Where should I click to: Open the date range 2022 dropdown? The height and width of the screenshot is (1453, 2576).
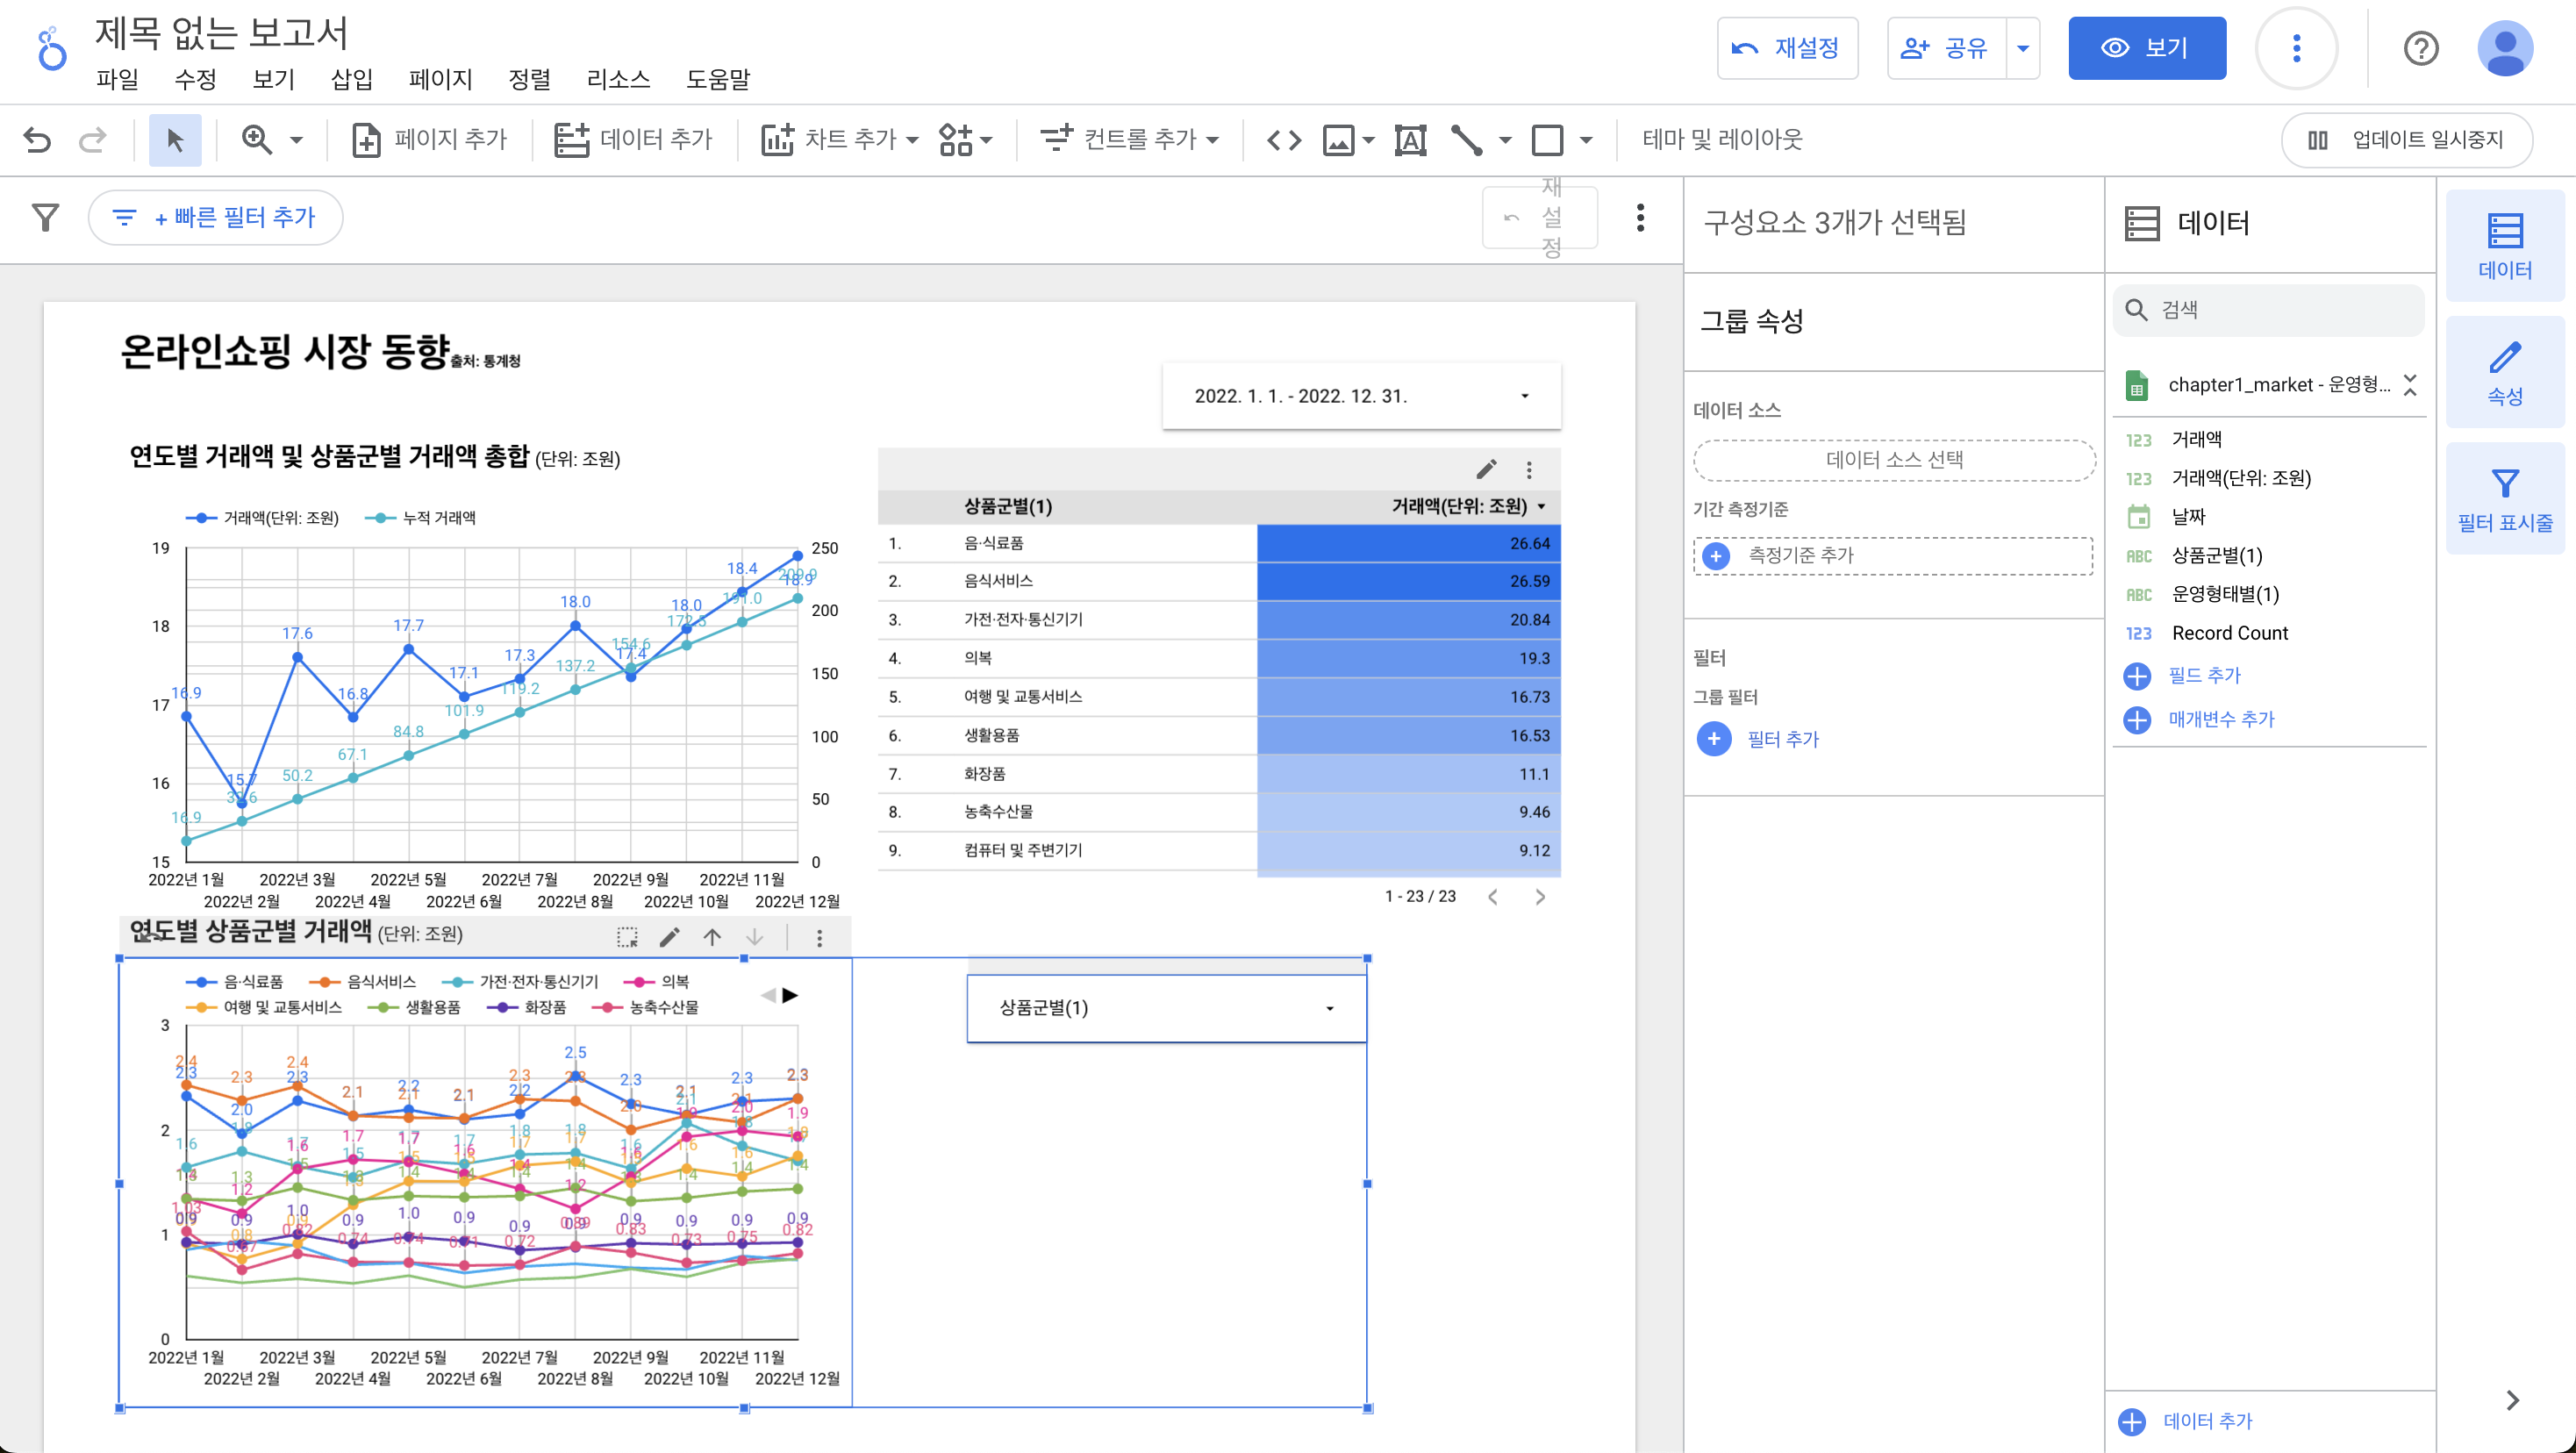(1360, 396)
